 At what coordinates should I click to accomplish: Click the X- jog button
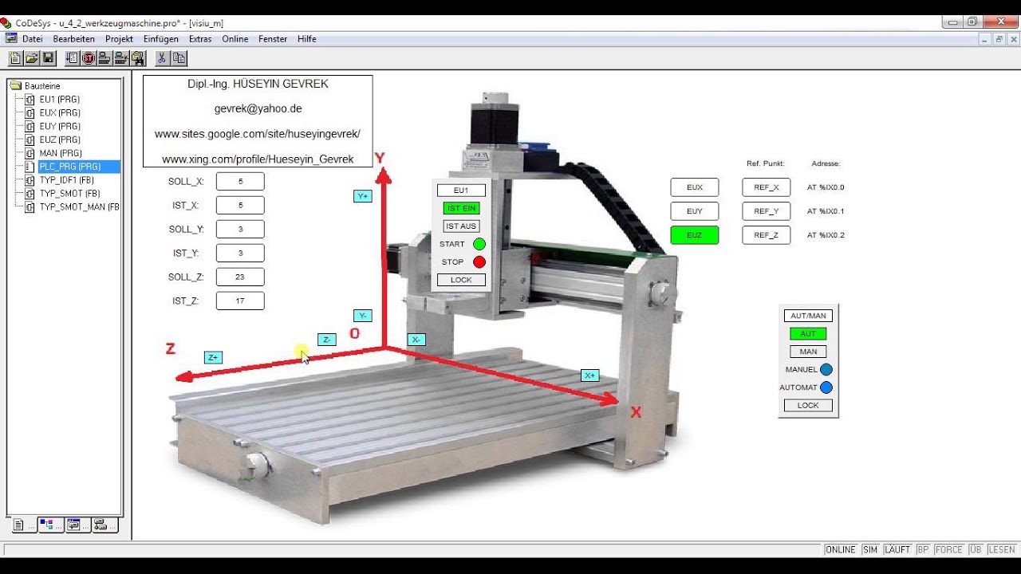pyautogui.click(x=416, y=340)
